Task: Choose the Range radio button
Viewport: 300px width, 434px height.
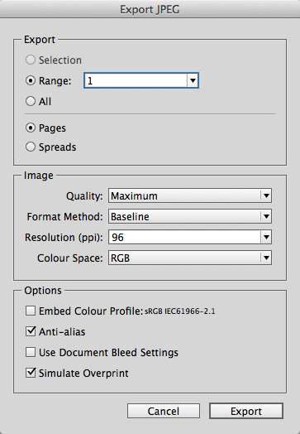Action: (x=31, y=81)
